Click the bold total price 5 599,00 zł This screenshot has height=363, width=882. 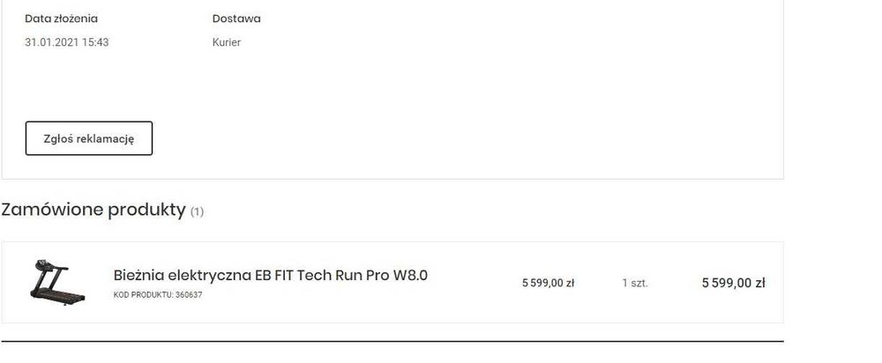click(x=733, y=283)
